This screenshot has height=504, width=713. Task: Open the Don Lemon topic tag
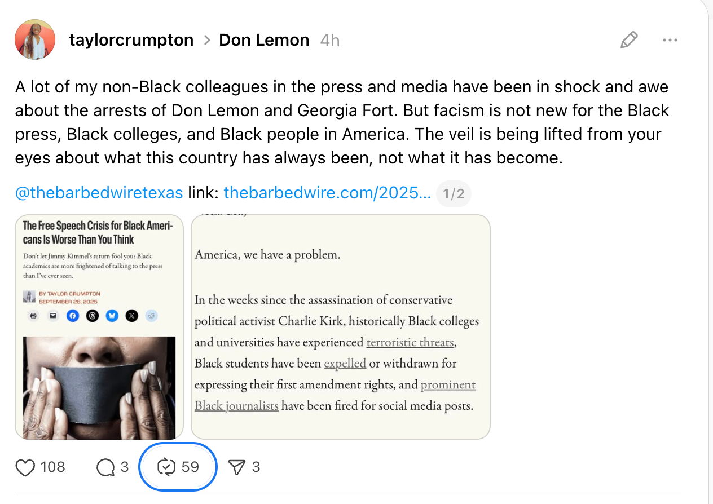pyautogui.click(x=264, y=40)
